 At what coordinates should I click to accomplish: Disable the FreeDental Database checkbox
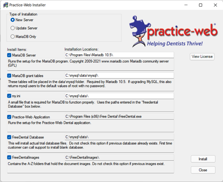(9, 137)
